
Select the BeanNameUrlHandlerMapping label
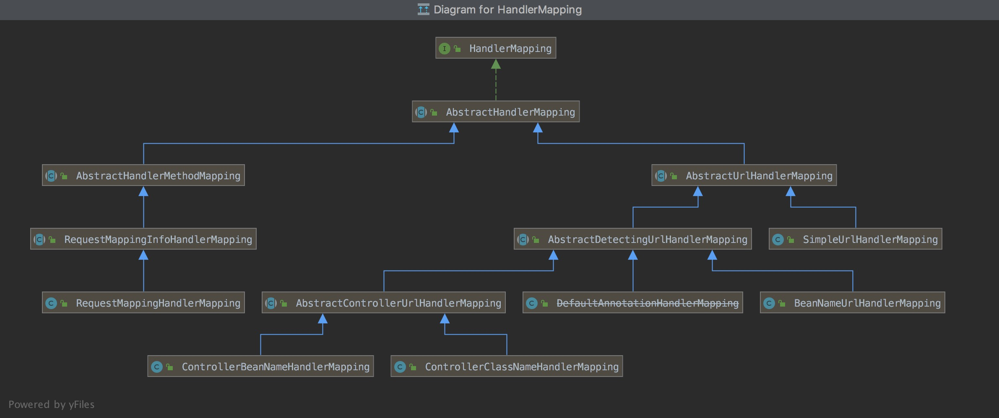click(x=867, y=303)
